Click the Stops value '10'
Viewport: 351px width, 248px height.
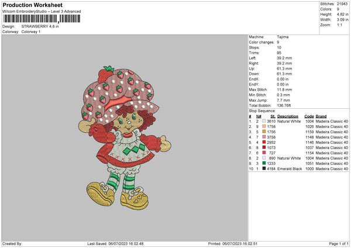pos(279,47)
